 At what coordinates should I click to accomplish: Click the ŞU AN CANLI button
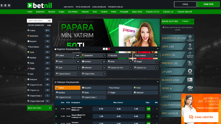[40, 108]
